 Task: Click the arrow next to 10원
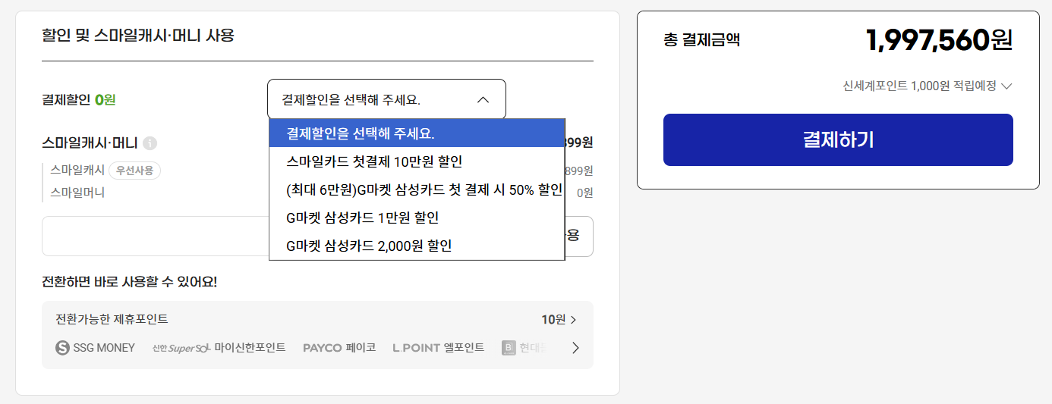click(573, 320)
